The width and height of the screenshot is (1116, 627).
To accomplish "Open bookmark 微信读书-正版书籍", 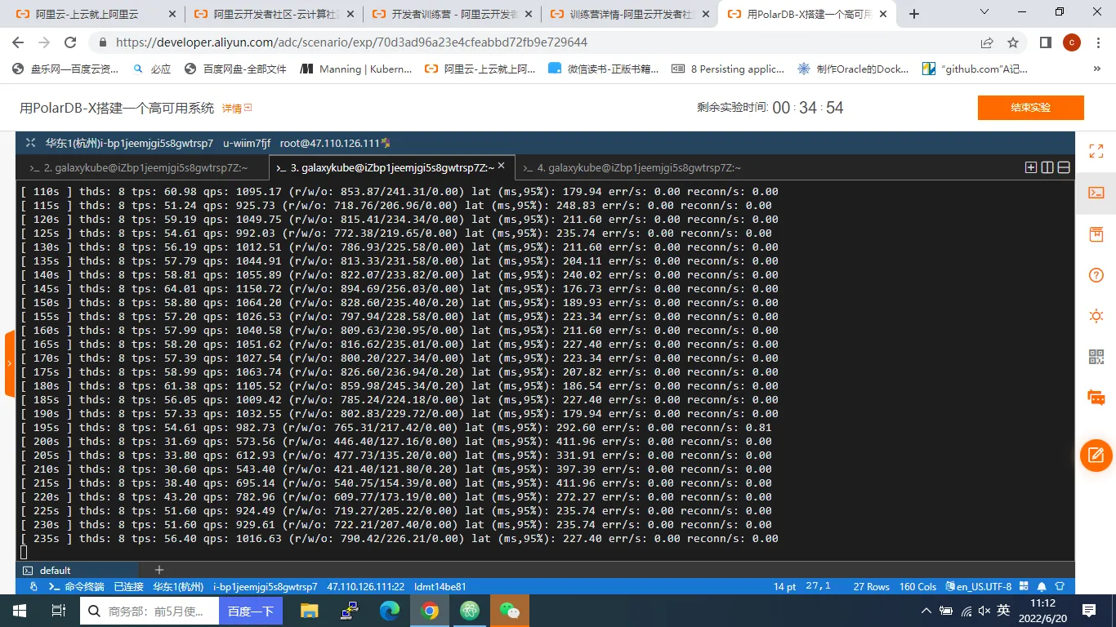I will [604, 69].
